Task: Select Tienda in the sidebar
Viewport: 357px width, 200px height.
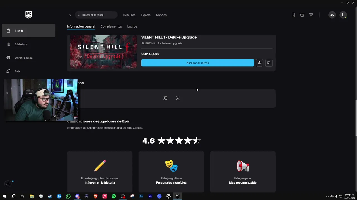Action: click(x=28, y=31)
